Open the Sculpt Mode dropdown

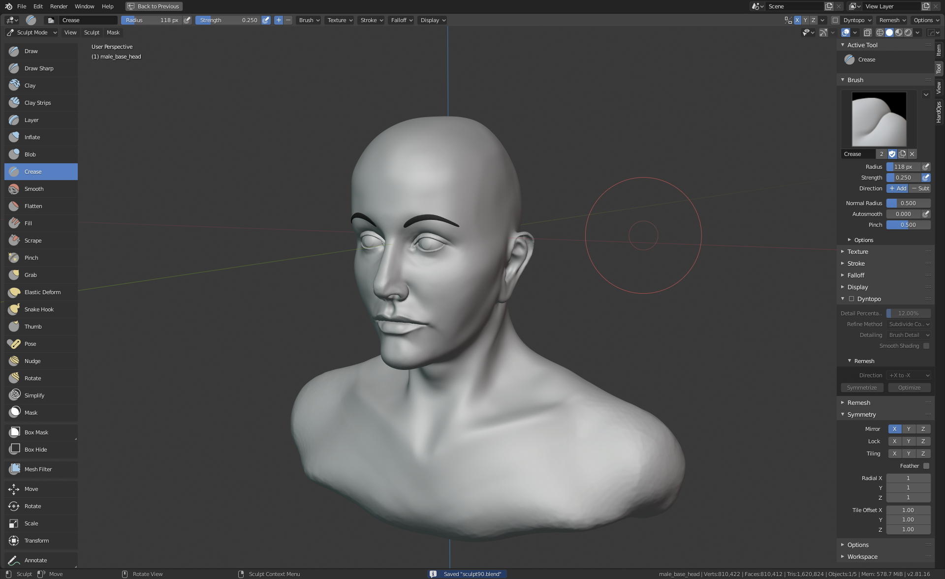tap(32, 32)
